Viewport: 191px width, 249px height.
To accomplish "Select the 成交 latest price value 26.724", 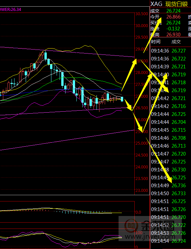I will 174,11.
